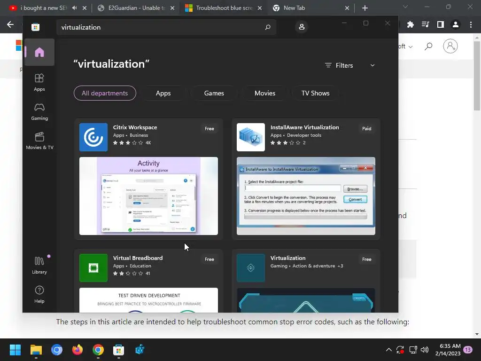Click the Microsoft Store logo icon
Screen dimensions: 481x361
click(35, 27)
